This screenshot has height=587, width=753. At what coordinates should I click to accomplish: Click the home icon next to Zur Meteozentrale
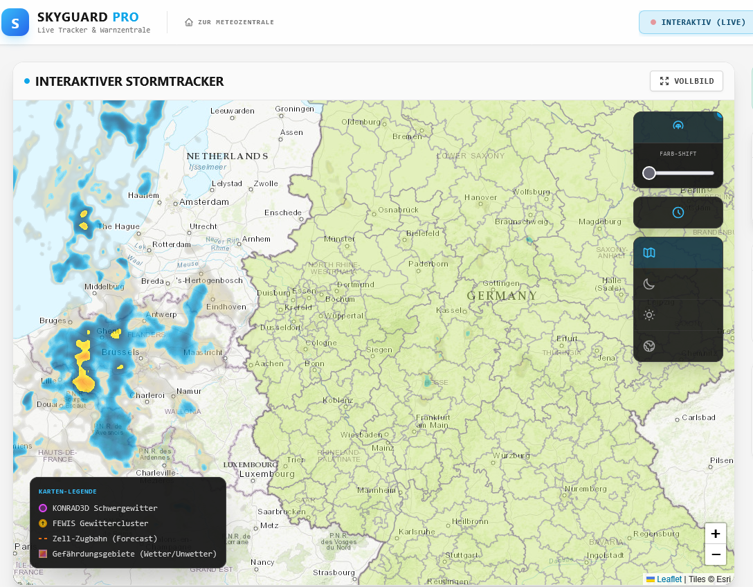[x=188, y=21]
